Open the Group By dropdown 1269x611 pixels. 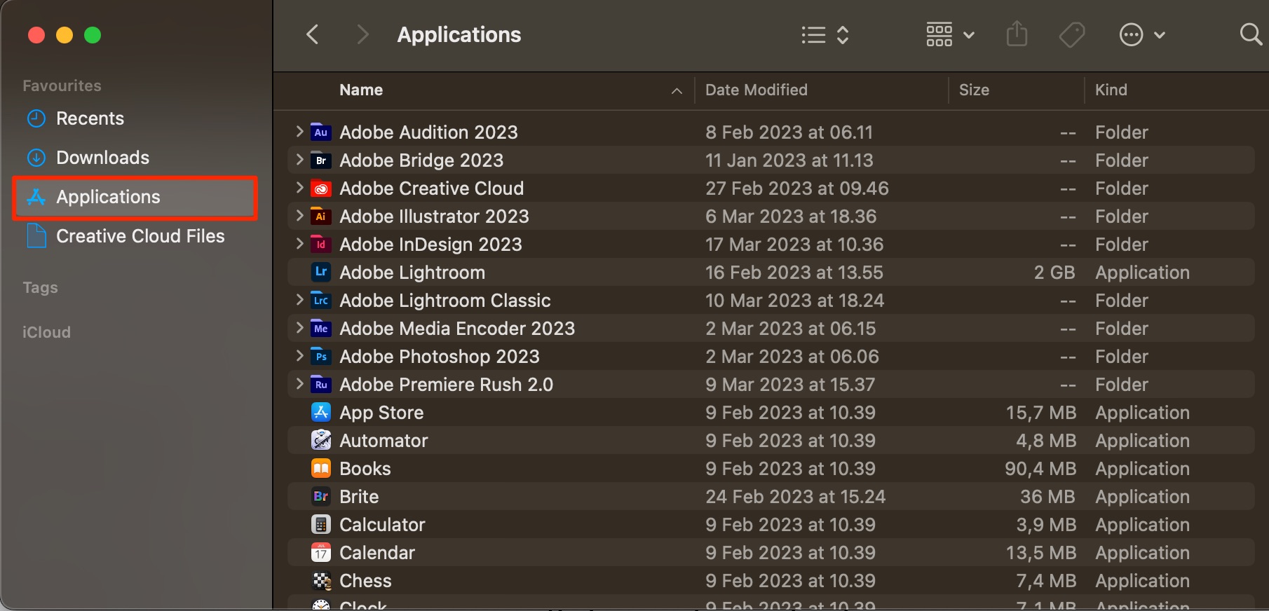click(x=950, y=34)
